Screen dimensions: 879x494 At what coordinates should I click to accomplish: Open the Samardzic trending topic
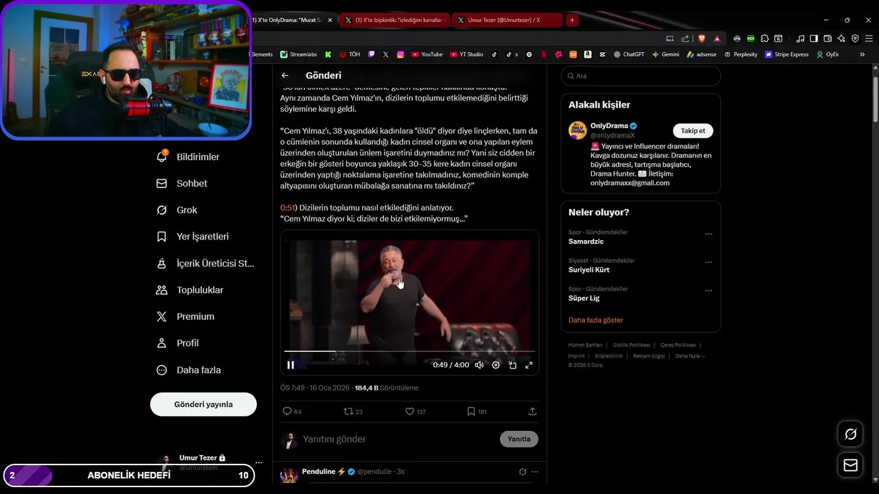coord(586,242)
